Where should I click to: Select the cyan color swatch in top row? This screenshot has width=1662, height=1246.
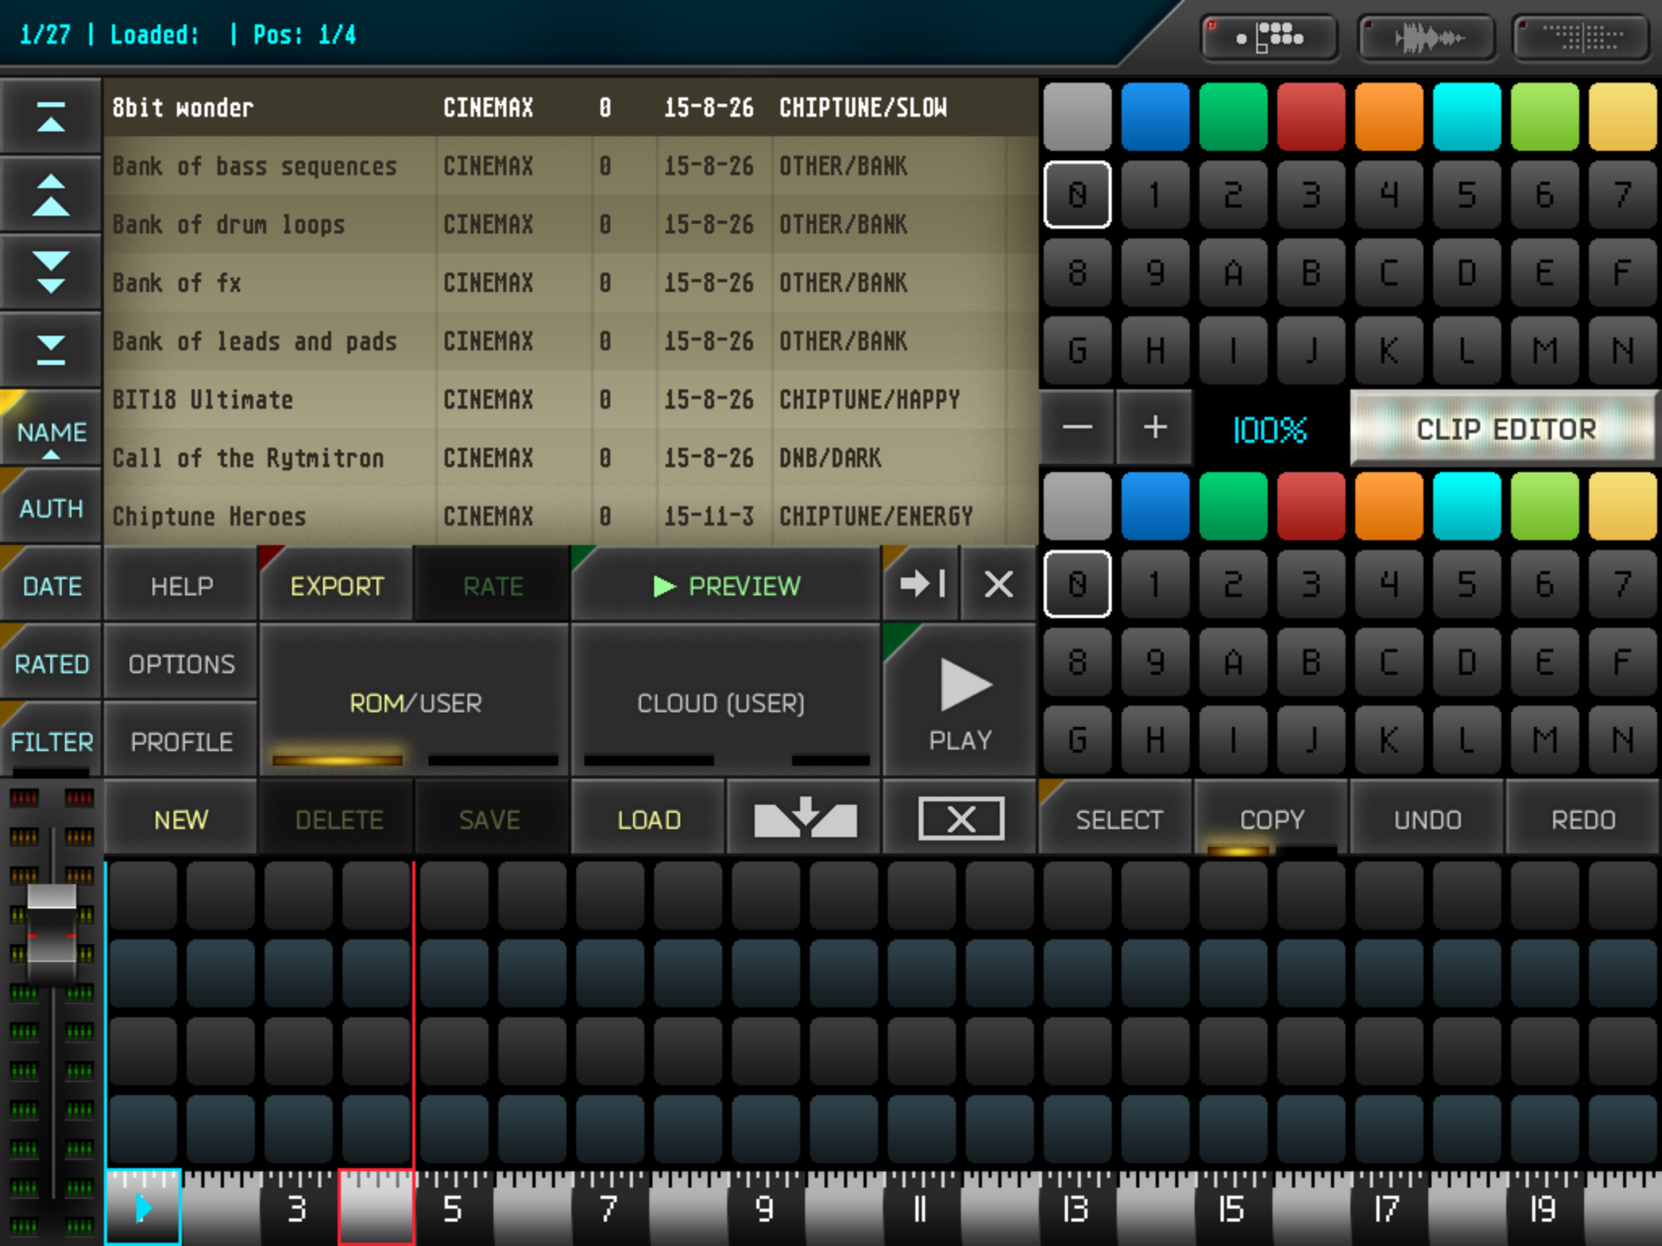1466,117
